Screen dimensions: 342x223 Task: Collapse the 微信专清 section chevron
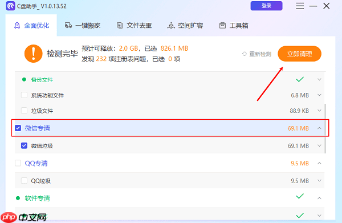click(319, 128)
